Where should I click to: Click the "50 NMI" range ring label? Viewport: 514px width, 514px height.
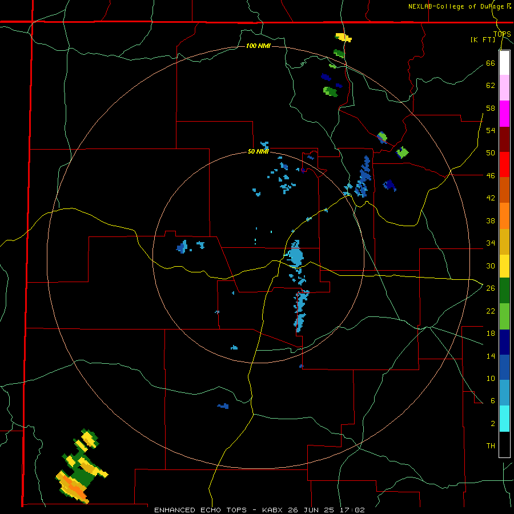(x=258, y=151)
